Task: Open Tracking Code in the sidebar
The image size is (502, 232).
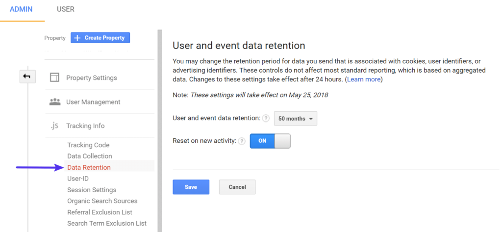Action: (88, 145)
